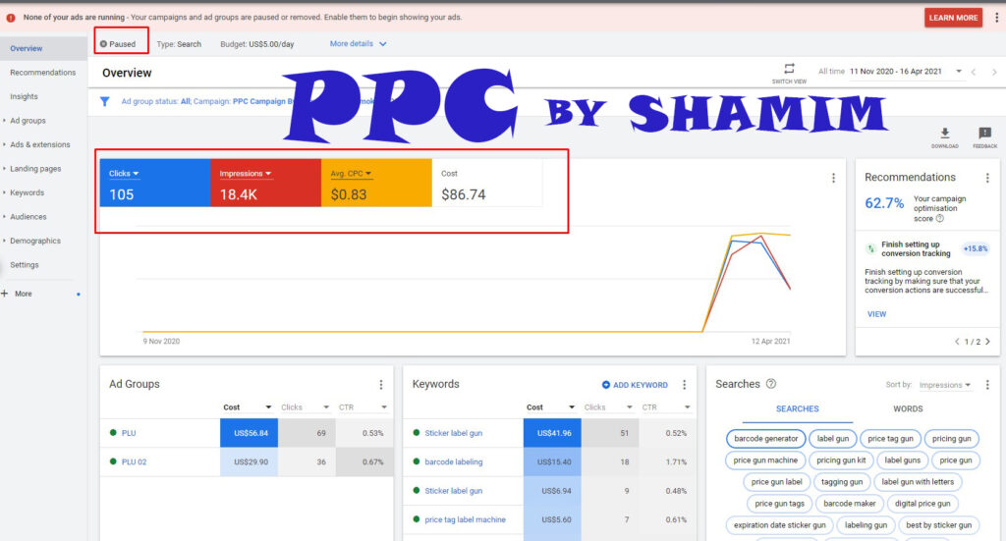Open the Clicks metric dropdown
Image resolution: width=1006 pixels, height=541 pixels.
coord(124,174)
